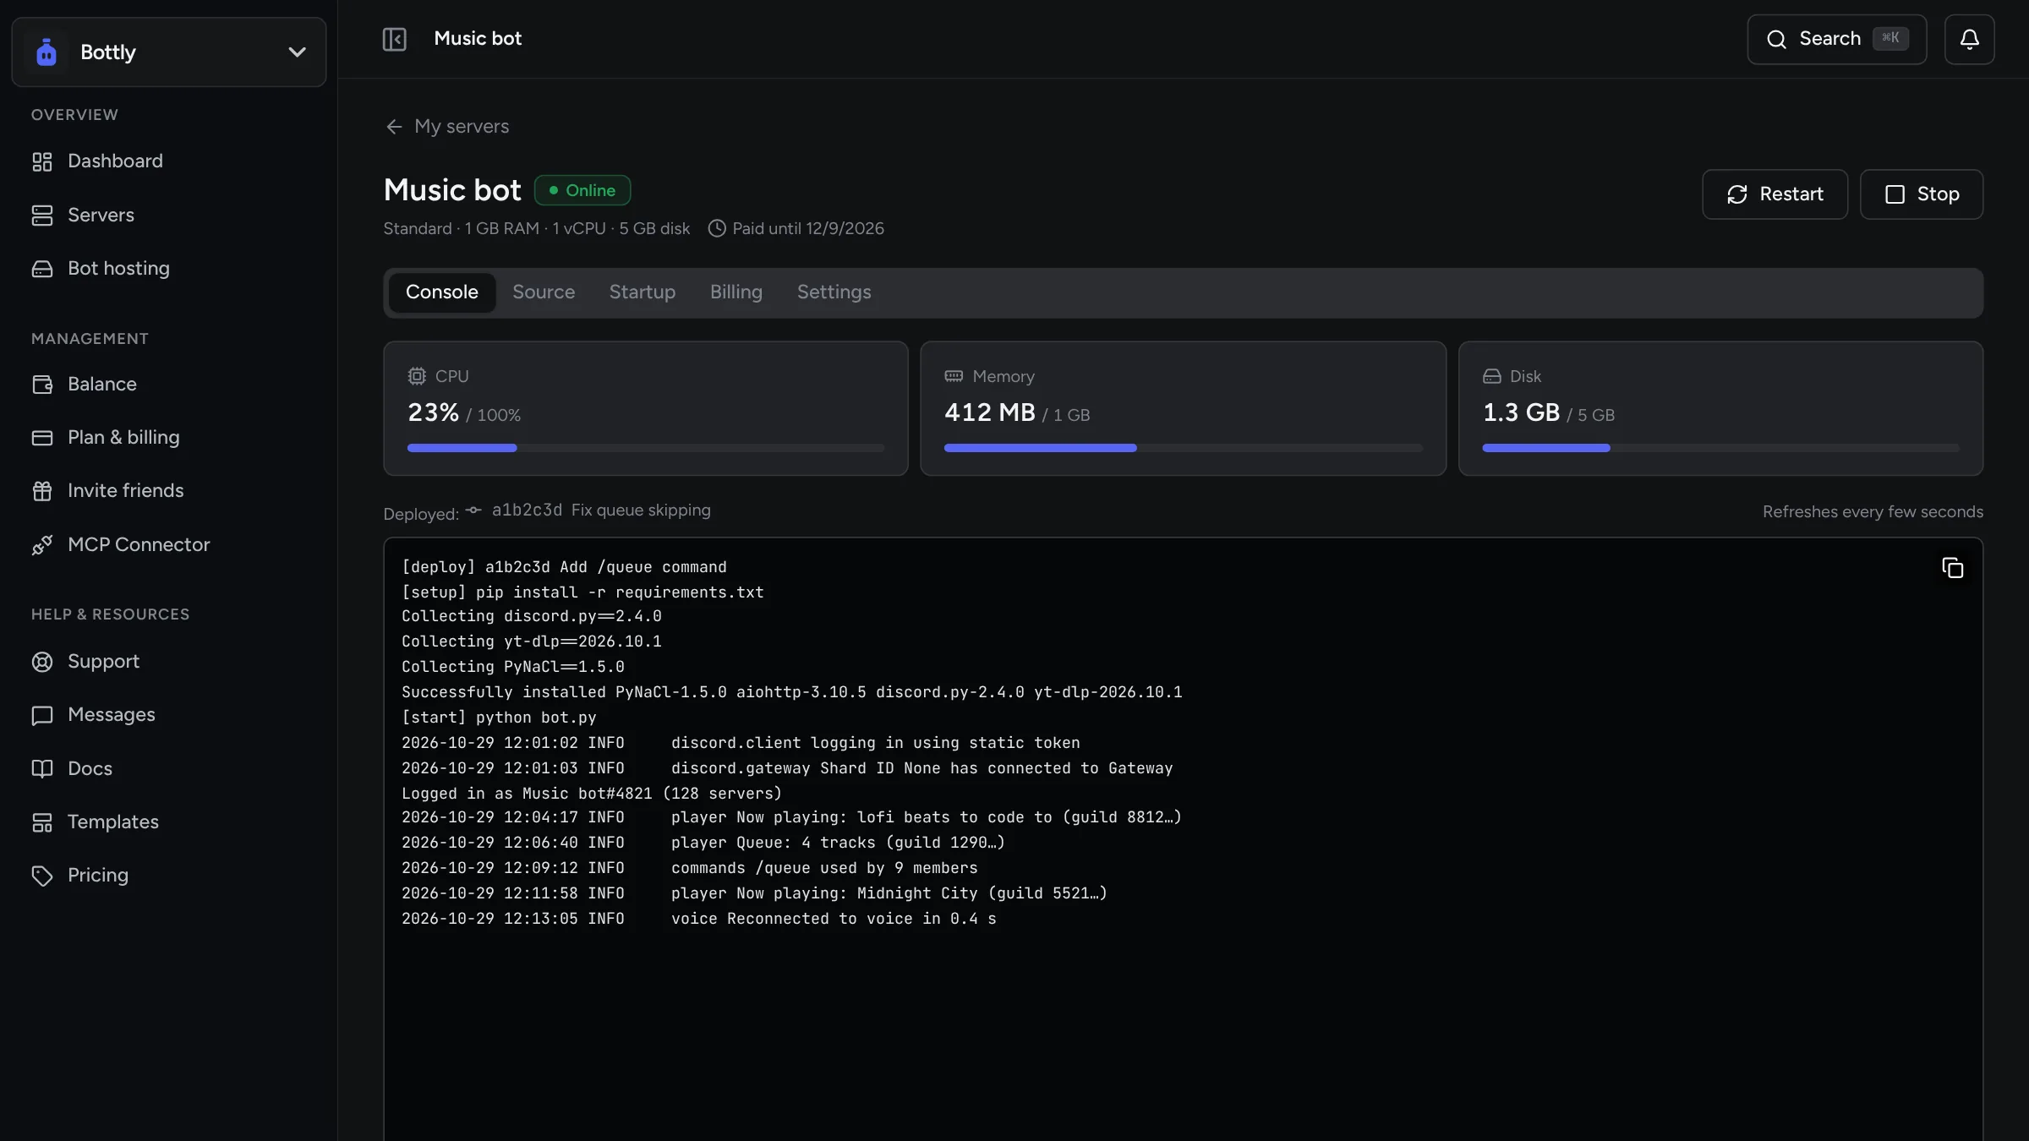Open Dashboard in the sidebar
Viewport: 2029px width, 1141px height.
coord(168,161)
